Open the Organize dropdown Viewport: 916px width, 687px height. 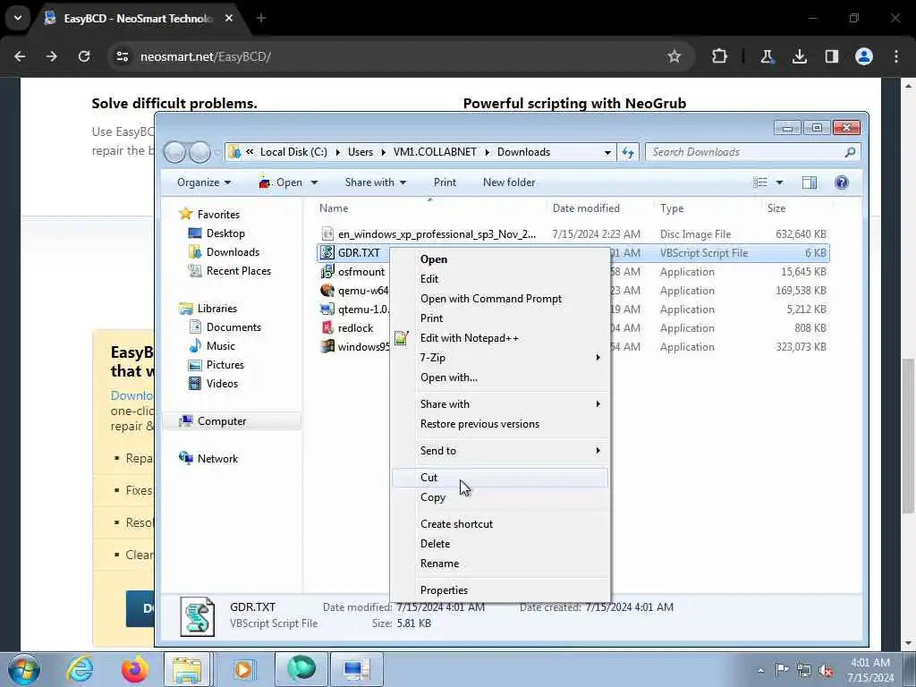(x=204, y=182)
